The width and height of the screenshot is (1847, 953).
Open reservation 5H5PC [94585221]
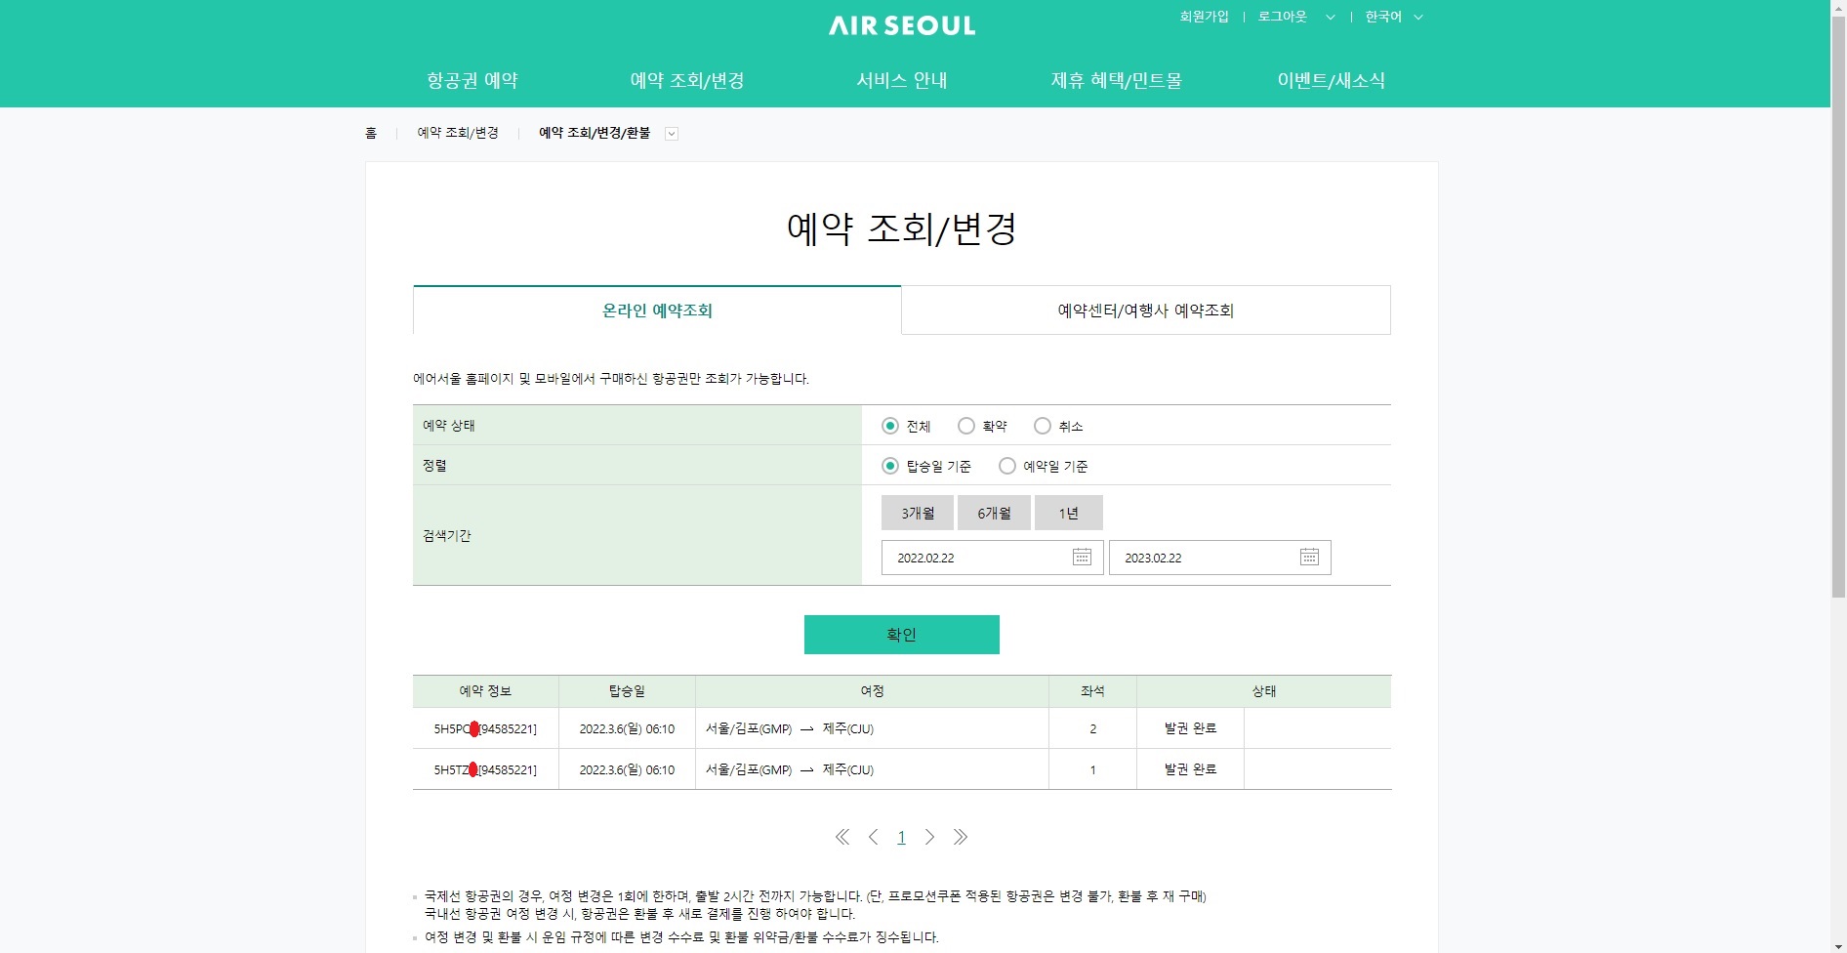tap(485, 728)
